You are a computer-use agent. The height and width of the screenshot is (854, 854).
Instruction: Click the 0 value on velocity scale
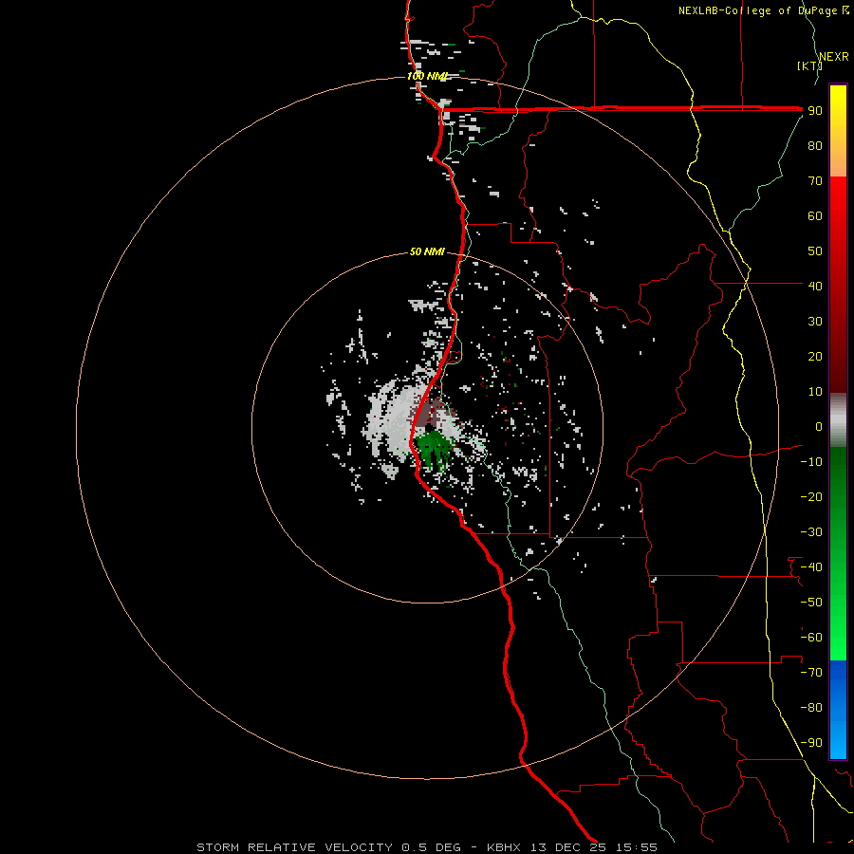point(819,426)
